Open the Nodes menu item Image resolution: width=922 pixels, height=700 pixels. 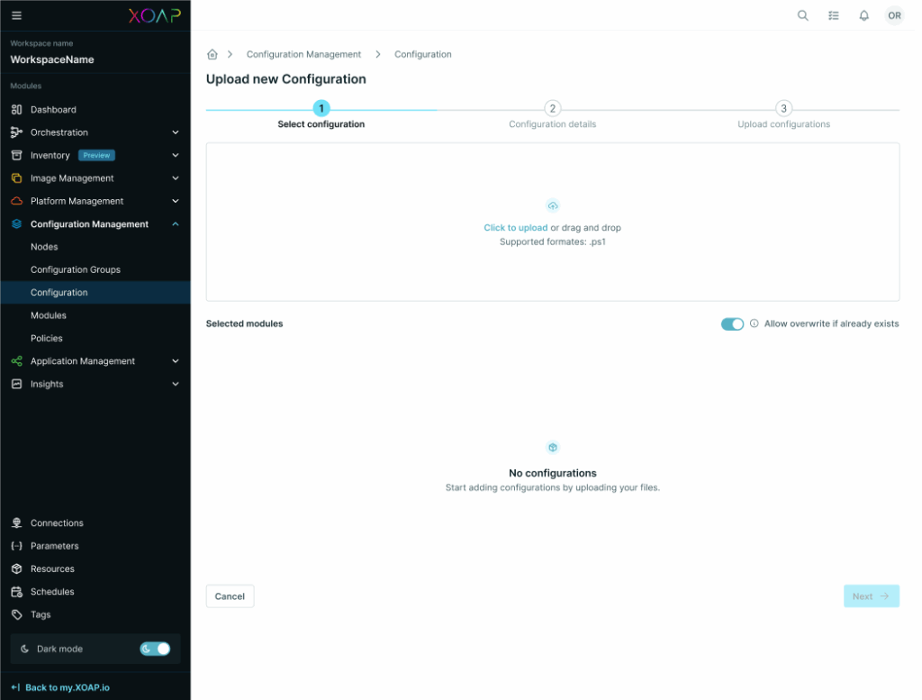click(x=44, y=246)
